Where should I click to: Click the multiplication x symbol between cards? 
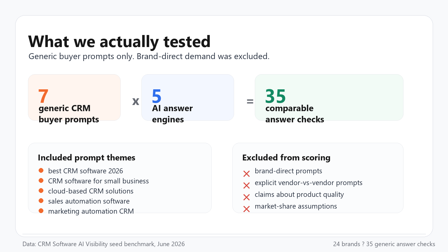click(136, 101)
